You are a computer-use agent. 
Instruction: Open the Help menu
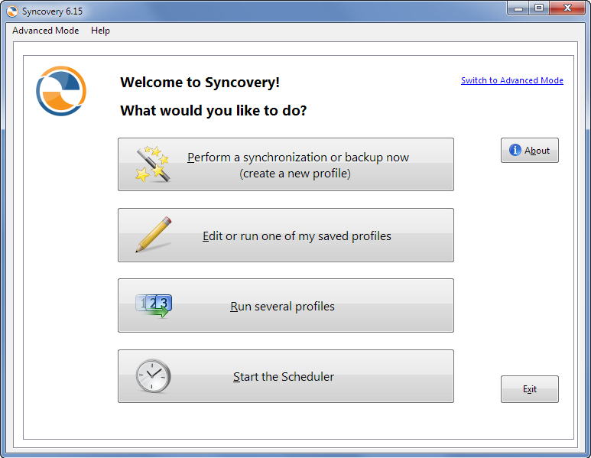point(100,31)
